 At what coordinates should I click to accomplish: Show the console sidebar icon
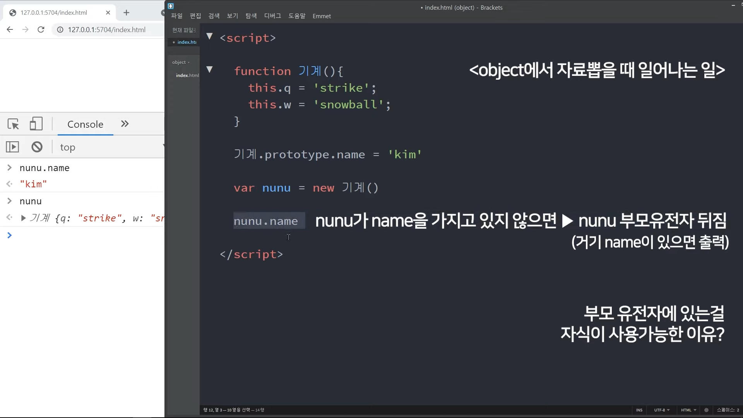(12, 147)
